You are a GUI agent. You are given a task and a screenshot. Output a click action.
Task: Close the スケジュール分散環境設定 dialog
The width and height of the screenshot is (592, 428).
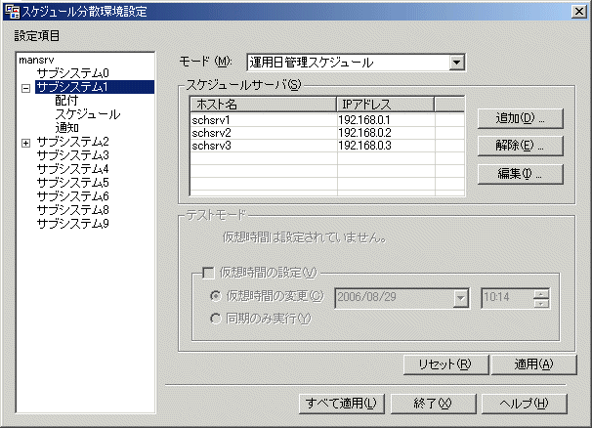578,12
